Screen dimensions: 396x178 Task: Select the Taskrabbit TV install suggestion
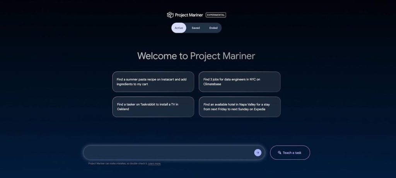pyautogui.click(x=153, y=107)
